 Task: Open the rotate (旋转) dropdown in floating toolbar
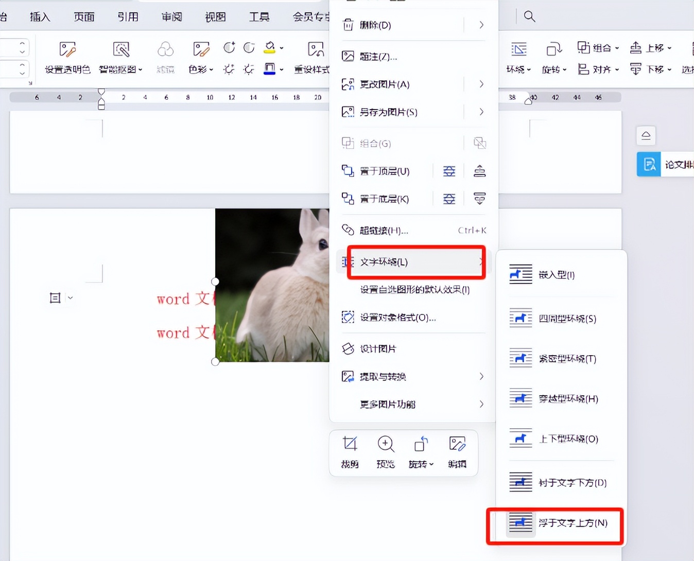click(x=421, y=464)
